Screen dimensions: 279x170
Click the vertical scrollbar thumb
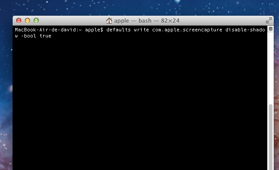coord(271,137)
